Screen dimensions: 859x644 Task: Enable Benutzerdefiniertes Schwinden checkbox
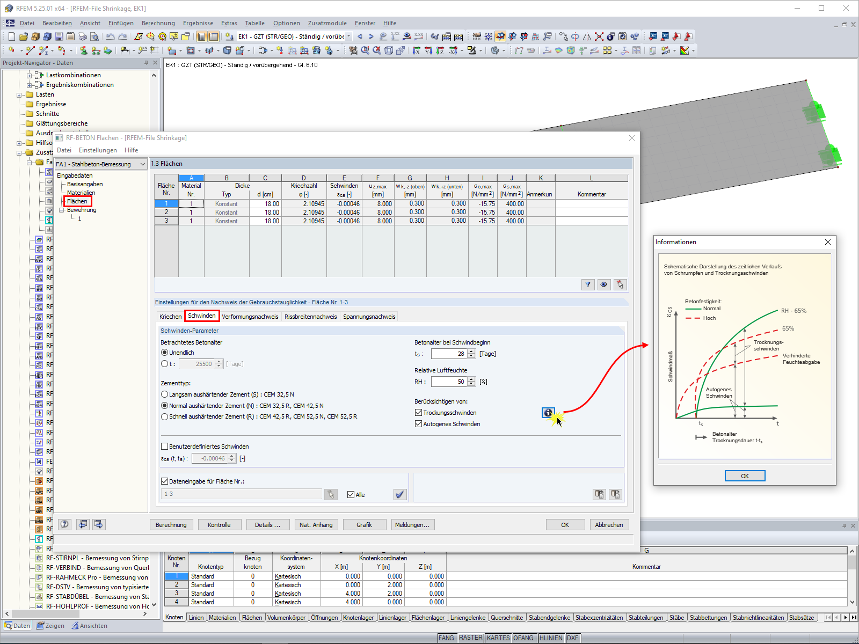tap(165, 447)
